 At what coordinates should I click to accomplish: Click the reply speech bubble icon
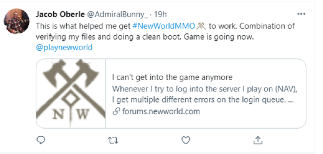41,140
